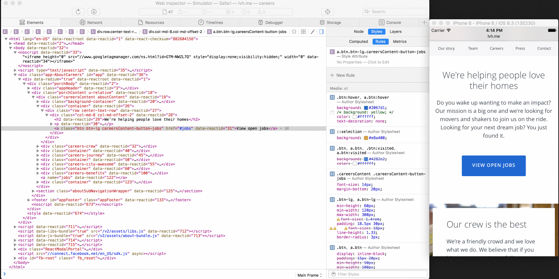This screenshot has width=559, height=279.
Task: Open the Timelines tab
Action: pyautogui.click(x=211, y=22)
